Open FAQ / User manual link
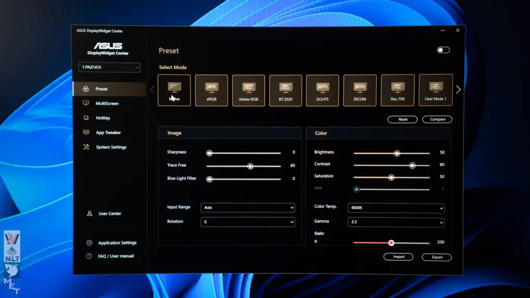This screenshot has height=298, width=530. (115, 256)
